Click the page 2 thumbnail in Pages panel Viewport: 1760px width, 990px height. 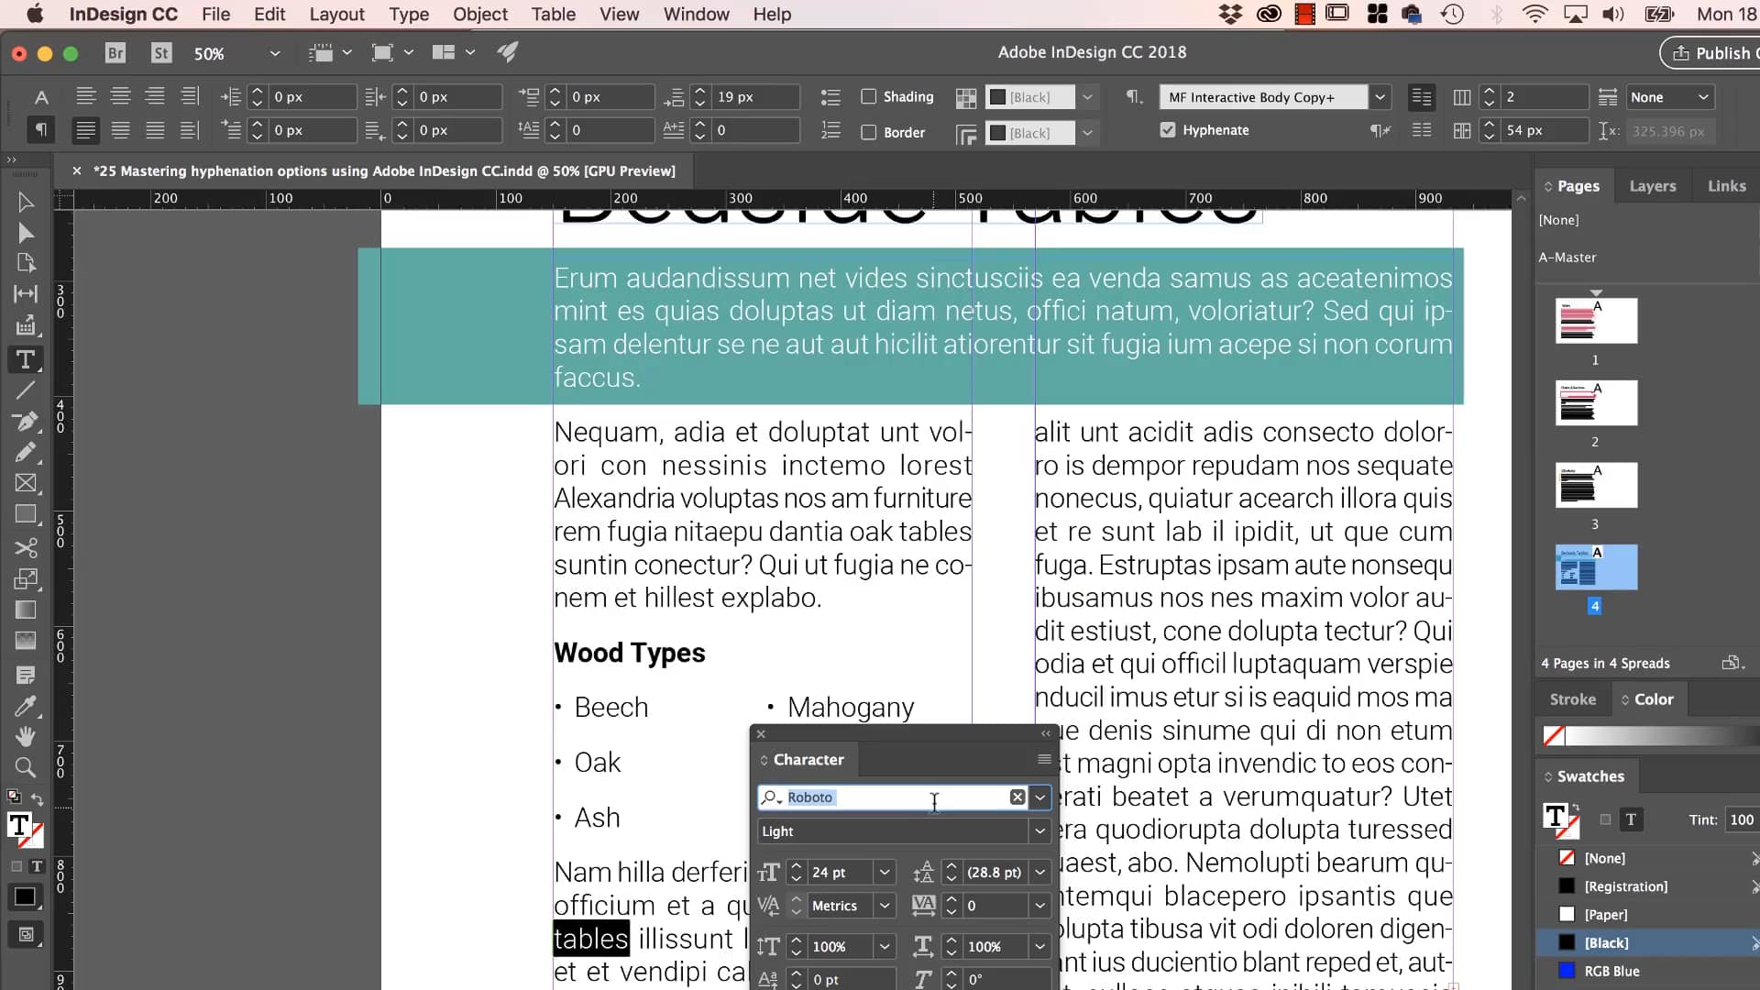[1595, 403]
